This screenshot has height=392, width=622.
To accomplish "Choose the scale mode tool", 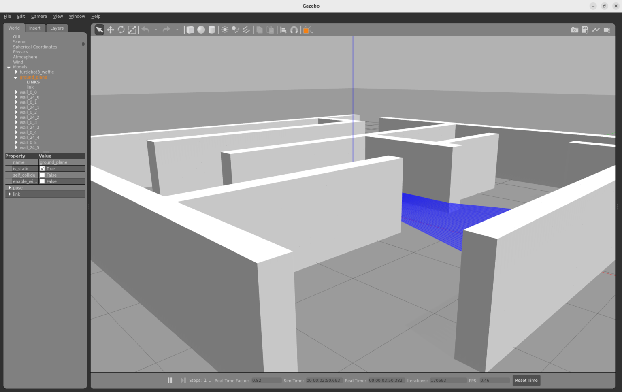I will coord(132,29).
